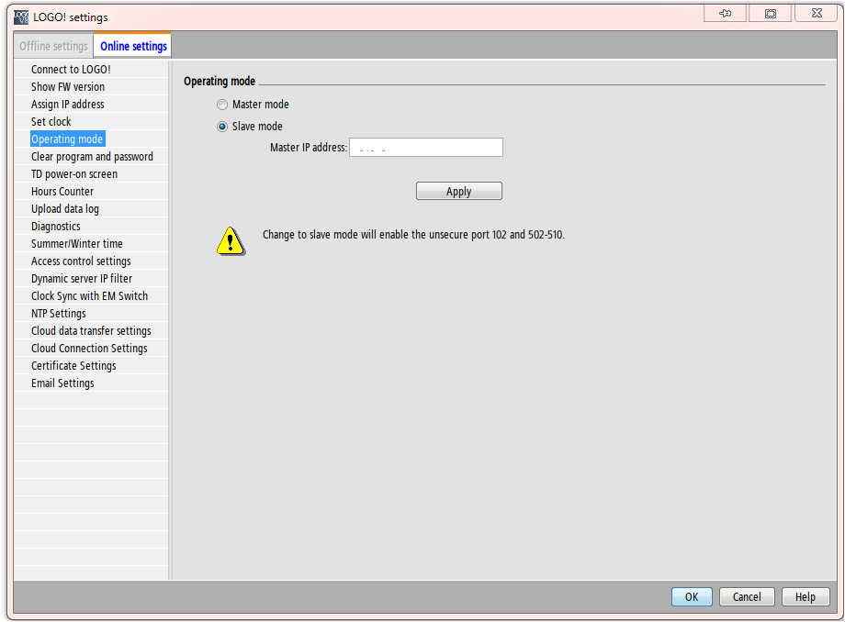Viewport: 845px width, 622px height.
Task: Click the LOGO! settings app icon in title bar
Action: point(21,17)
